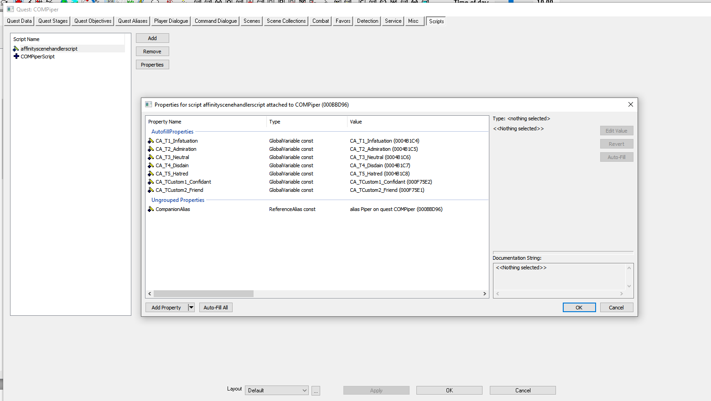Click Cancel in the Quest window
This screenshot has height=401, width=711.
[x=523, y=391]
